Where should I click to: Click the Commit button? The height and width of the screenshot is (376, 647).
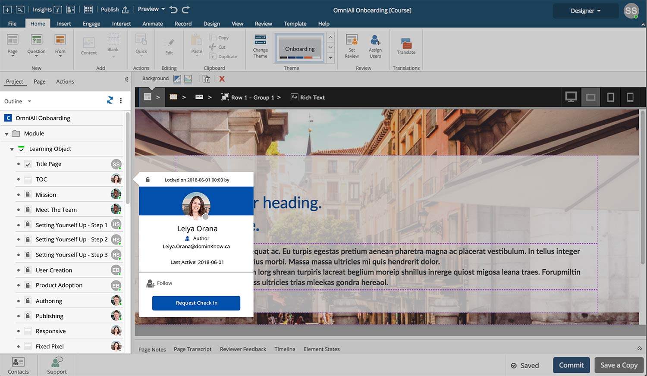571,365
